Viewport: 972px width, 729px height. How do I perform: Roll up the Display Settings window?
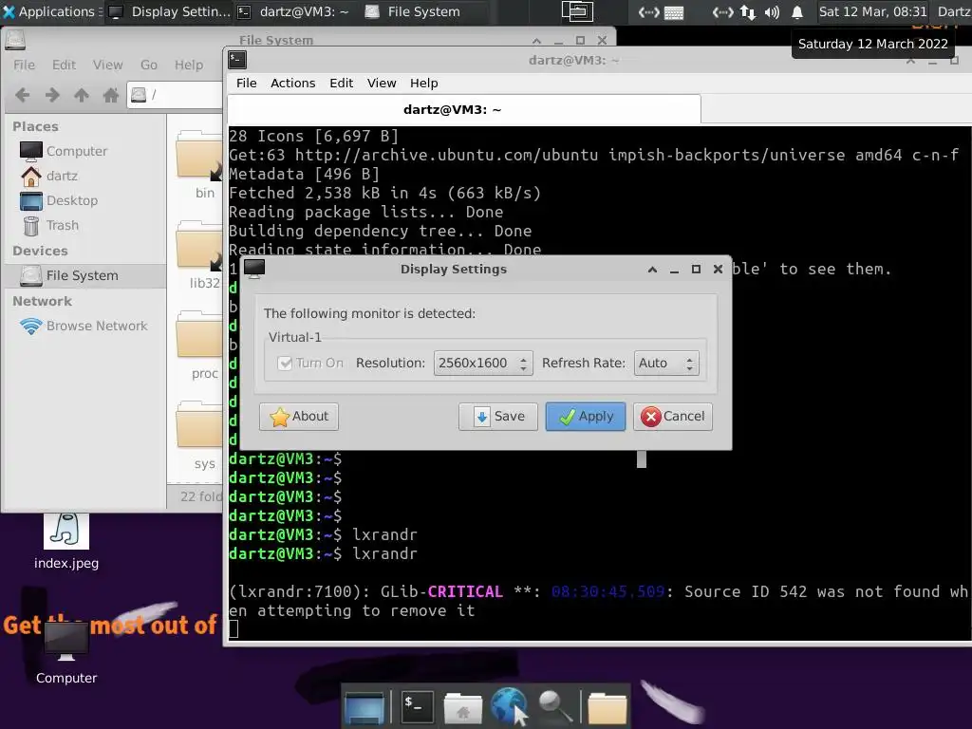(652, 269)
